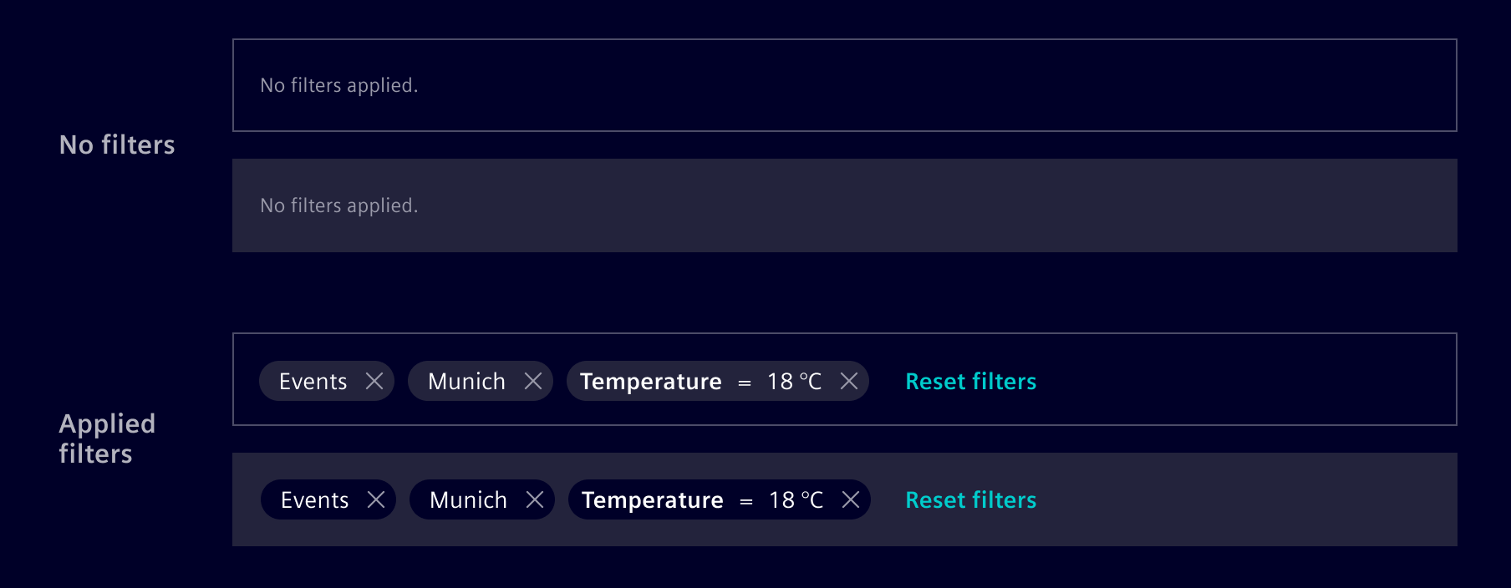1511x588 pixels.
Task: Dismiss the Munich chip in the top row
Action: click(534, 381)
